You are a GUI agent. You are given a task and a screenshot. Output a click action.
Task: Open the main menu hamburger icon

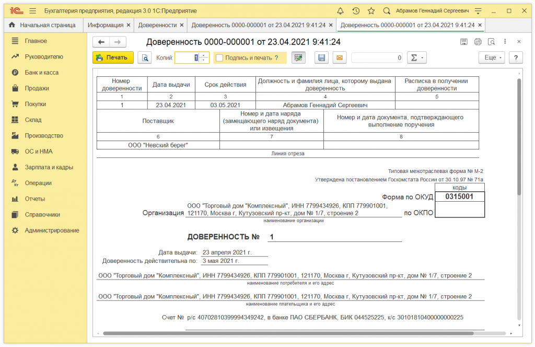[32, 10]
